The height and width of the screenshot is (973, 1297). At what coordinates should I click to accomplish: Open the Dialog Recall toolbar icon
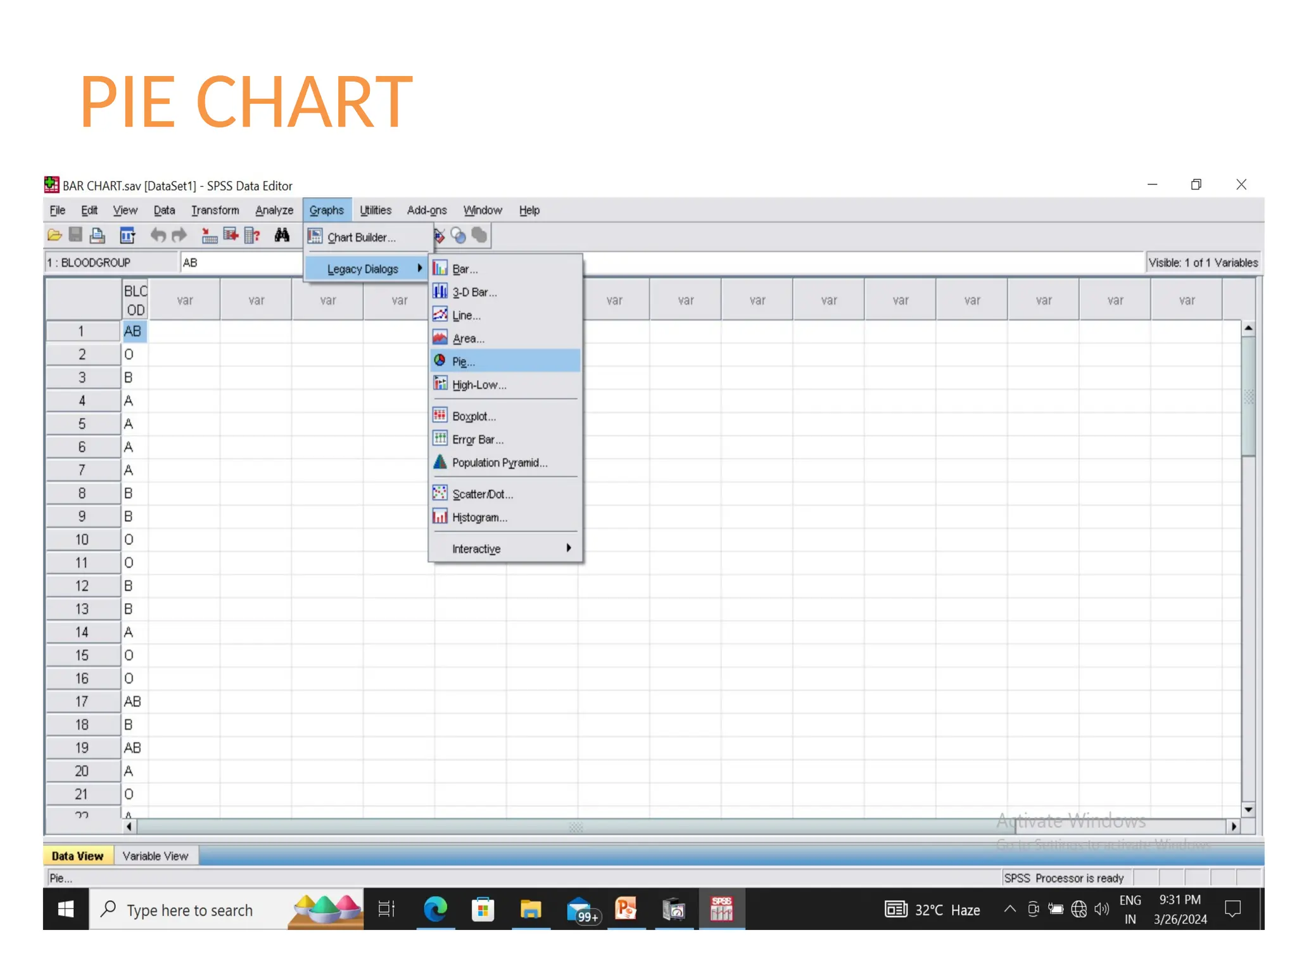click(x=127, y=236)
